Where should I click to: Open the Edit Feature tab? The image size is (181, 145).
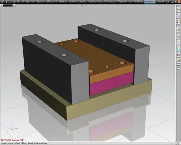tap(108, 2)
